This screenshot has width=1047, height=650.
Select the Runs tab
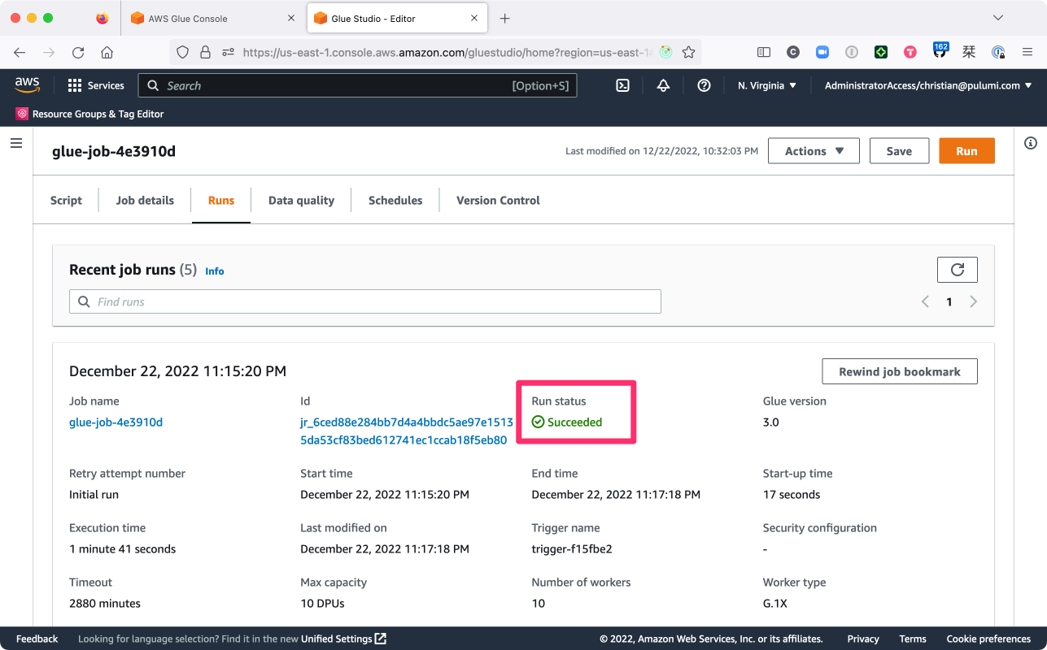[x=221, y=200]
